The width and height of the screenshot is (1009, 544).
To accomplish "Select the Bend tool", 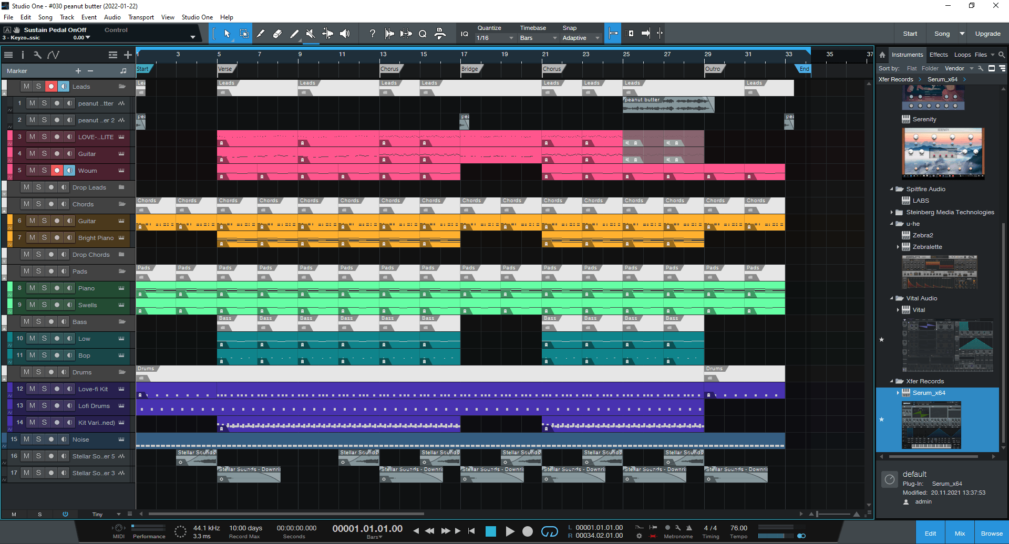I will pos(327,34).
